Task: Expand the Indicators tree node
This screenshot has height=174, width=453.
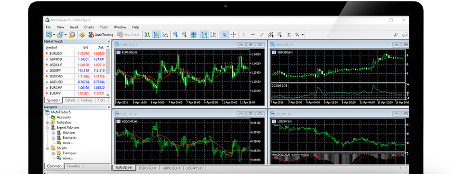Action: pyautogui.click(x=47, y=122)
